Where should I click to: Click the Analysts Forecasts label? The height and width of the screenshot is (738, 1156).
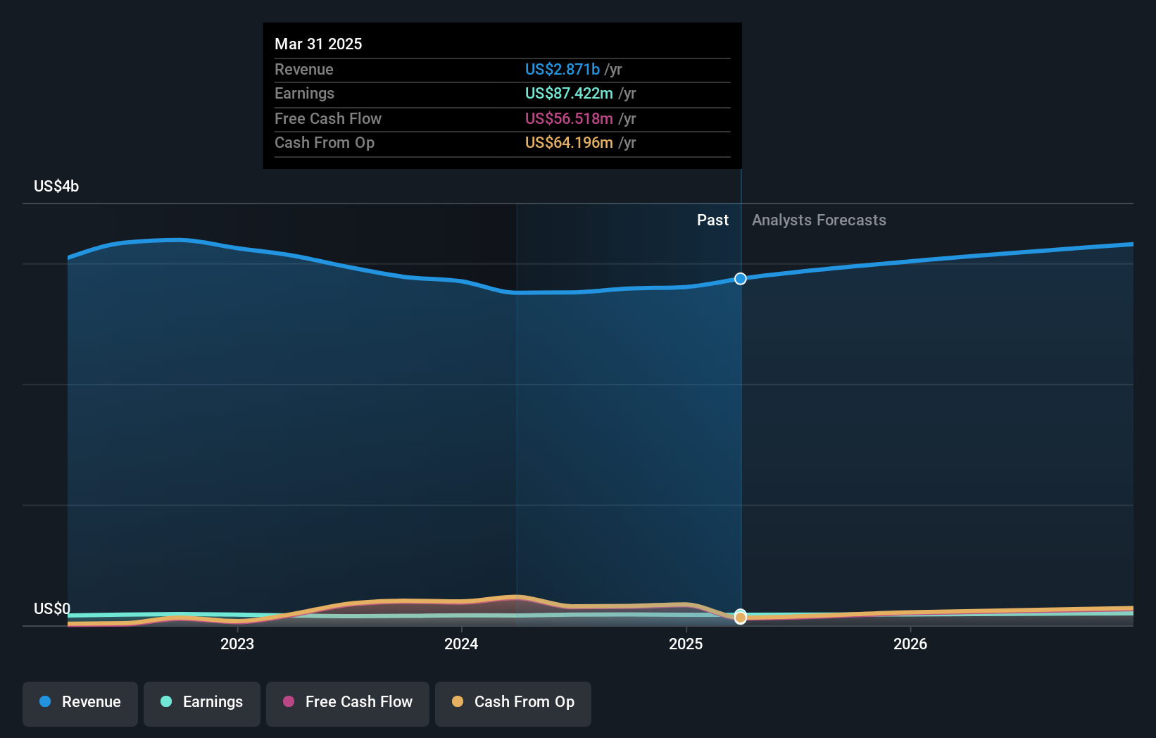tap(819, 220)
